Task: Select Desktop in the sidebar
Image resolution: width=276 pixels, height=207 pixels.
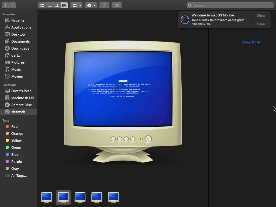Action: tap(18, 34)
